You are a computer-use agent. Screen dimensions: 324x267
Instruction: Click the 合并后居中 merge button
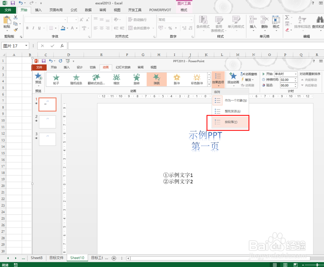click(x=139, y=28)
